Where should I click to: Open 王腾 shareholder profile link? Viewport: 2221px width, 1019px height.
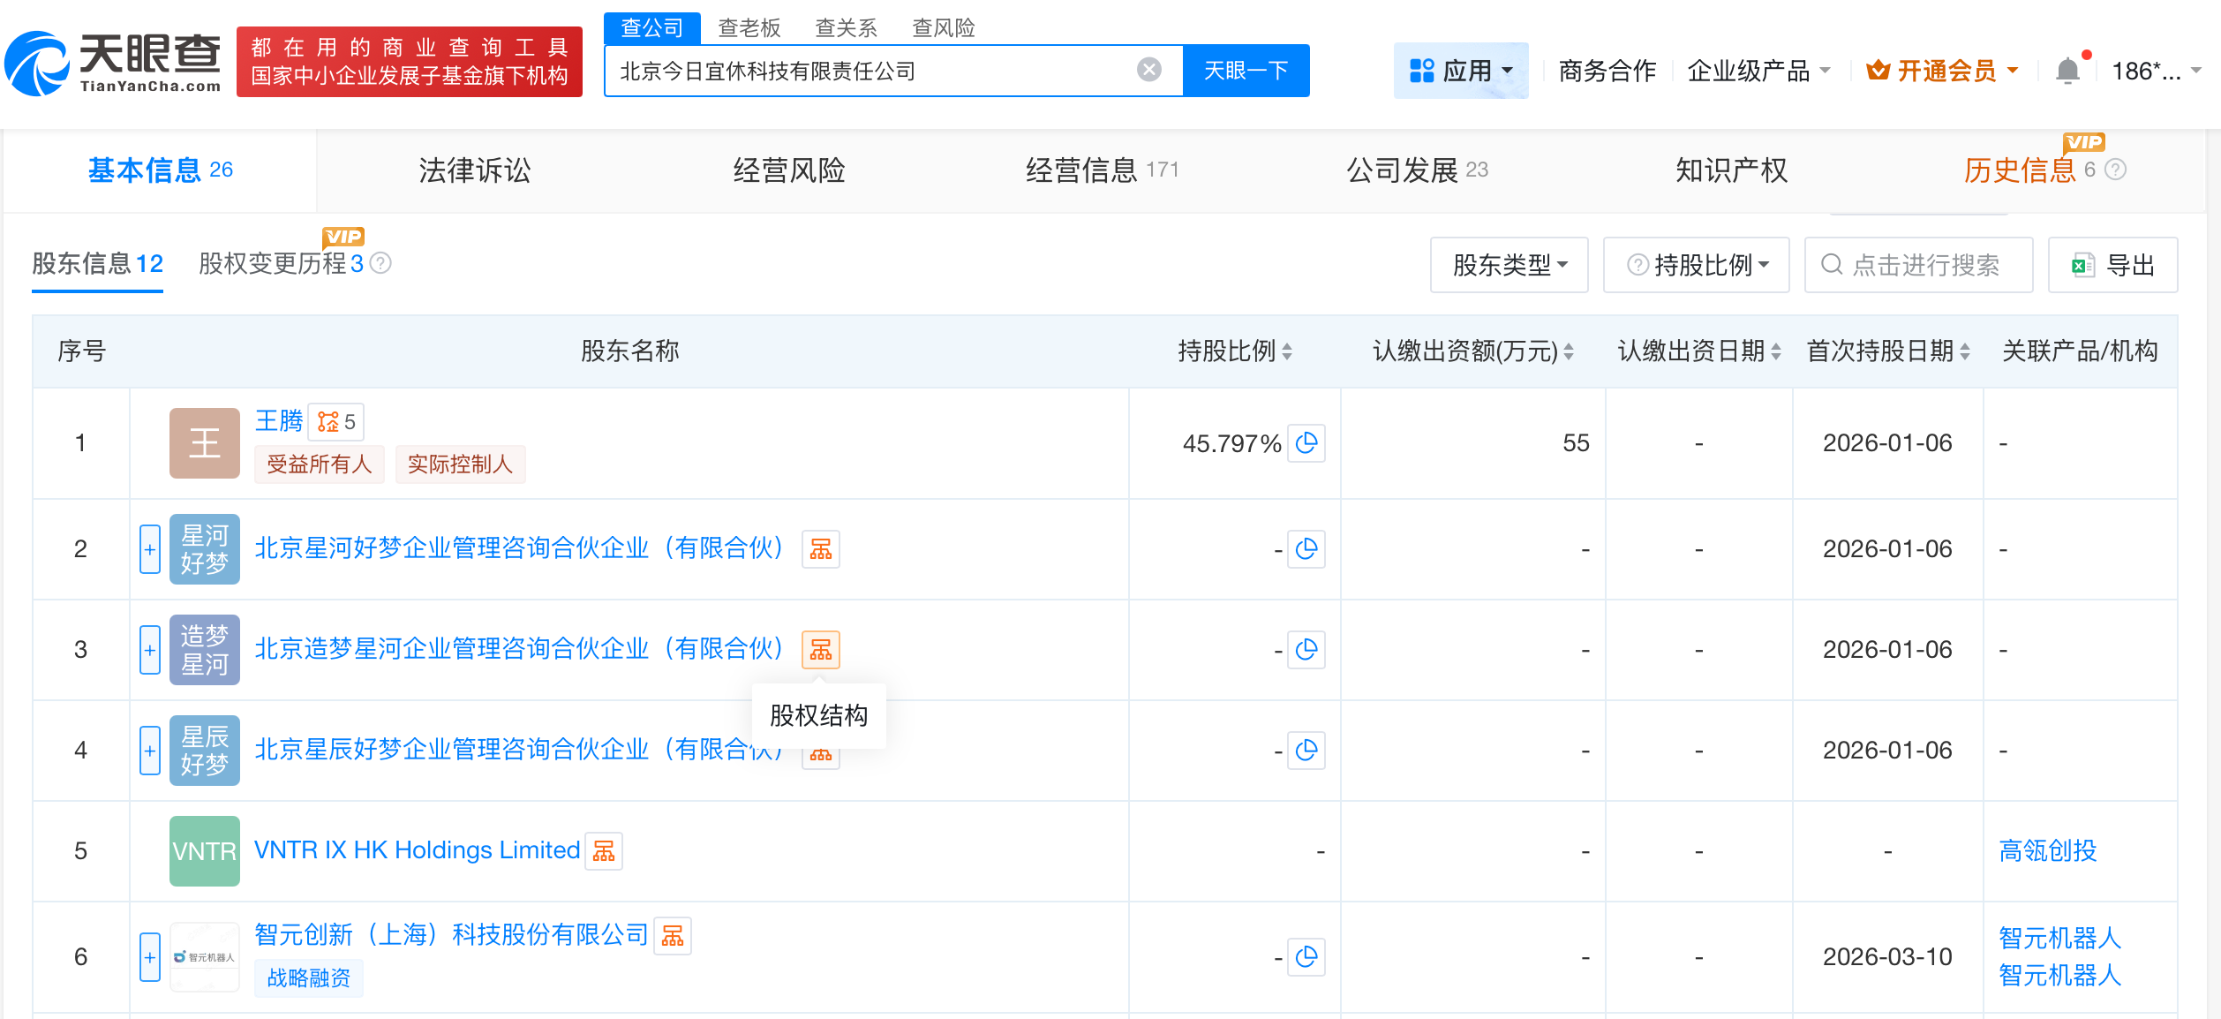(278, 421)
